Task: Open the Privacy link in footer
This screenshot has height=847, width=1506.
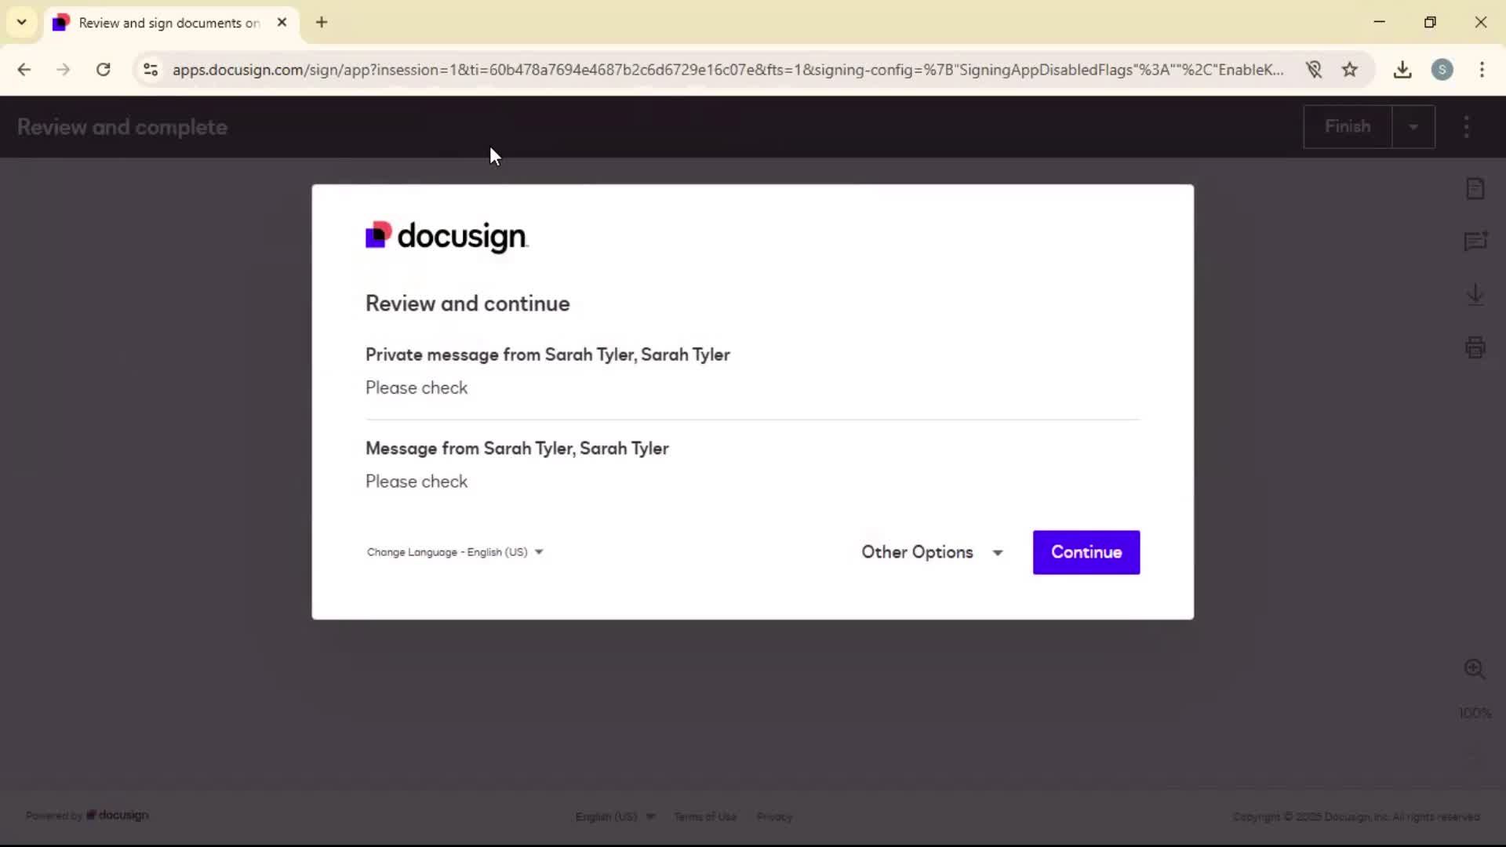Action: coord(774,816)
